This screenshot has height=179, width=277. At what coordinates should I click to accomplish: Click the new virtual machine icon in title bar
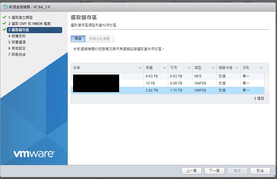(6, 7)
